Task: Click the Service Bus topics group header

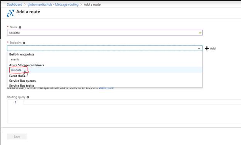Action: pyautogui.click(x=22, y=86)
